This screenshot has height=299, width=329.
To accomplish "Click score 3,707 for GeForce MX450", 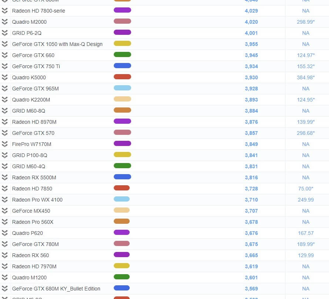I will tap(251, 211).
